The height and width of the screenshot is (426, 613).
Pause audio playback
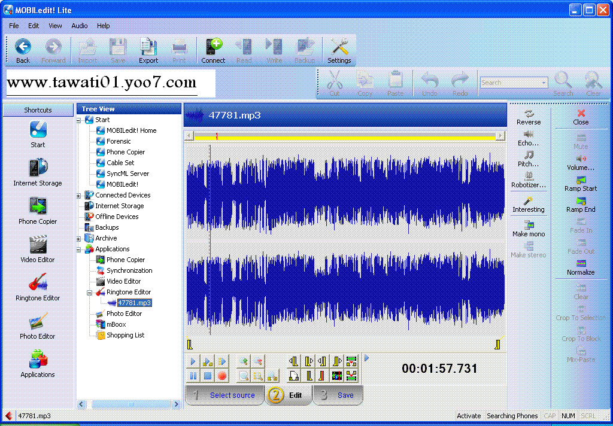point(193,376)
